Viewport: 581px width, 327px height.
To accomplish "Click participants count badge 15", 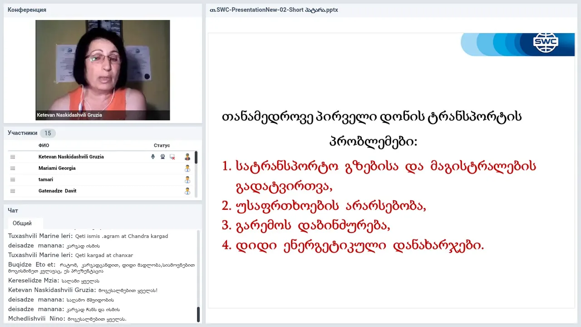I will tap(48, 133).
